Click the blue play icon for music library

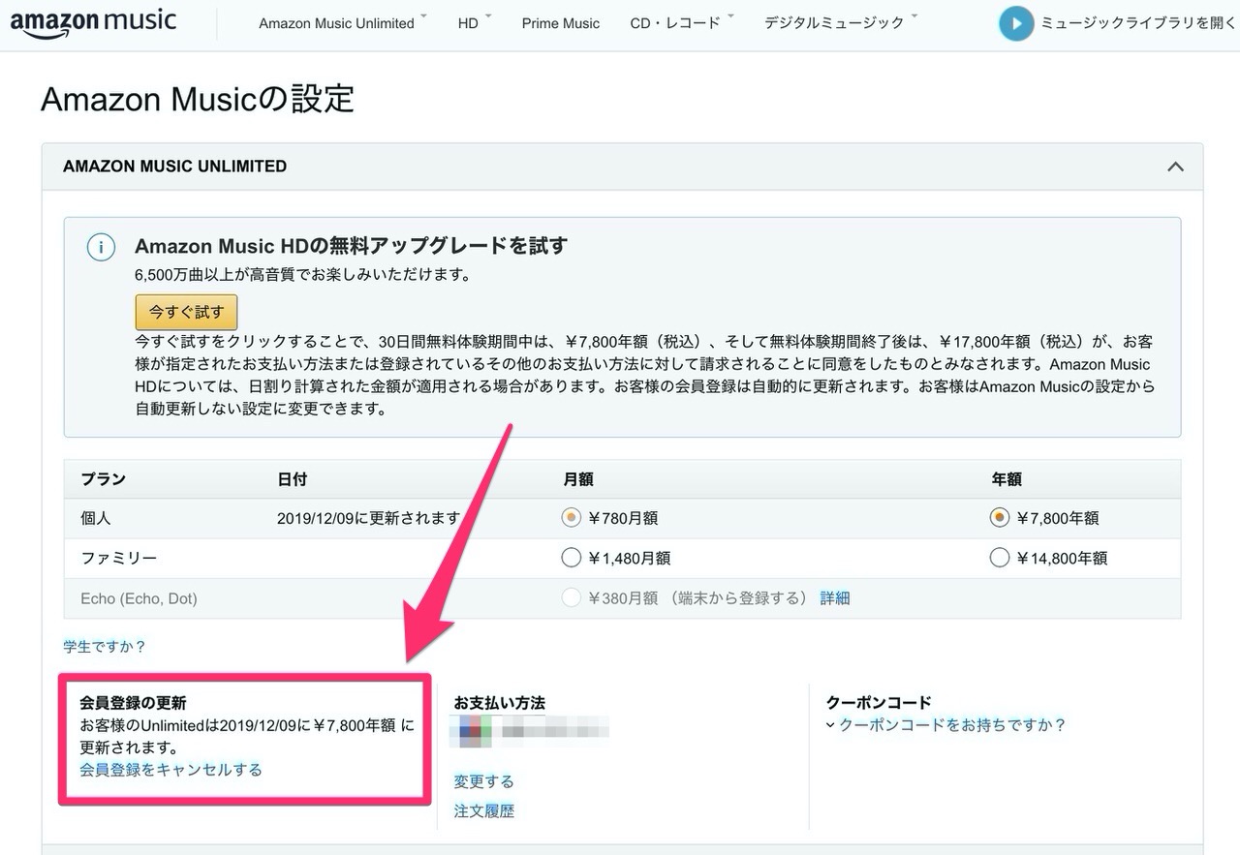pos(1016,23)
